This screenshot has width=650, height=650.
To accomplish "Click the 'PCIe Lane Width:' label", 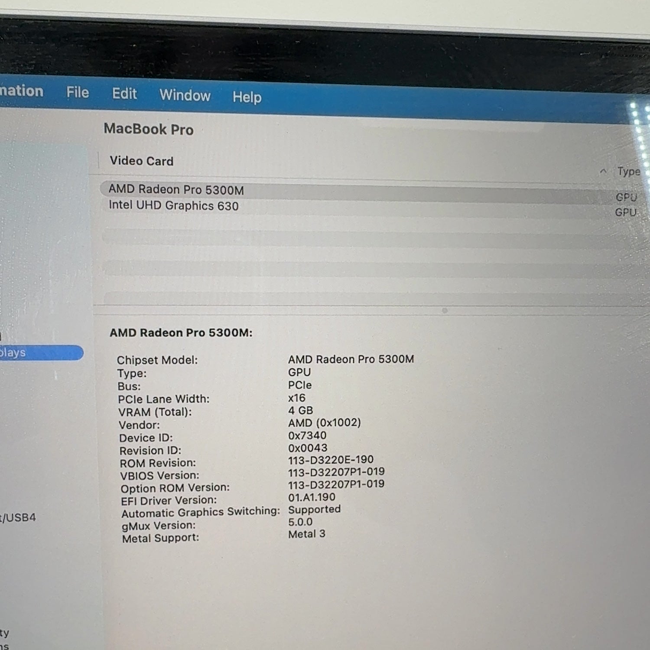I will pos(164,399).
